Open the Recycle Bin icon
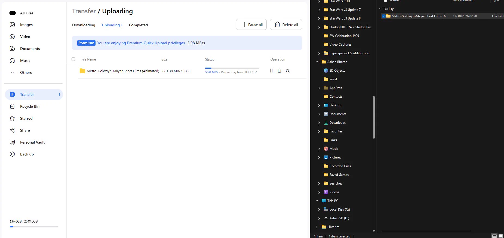This screenshot has height=238, width=504. pos(12,106)
